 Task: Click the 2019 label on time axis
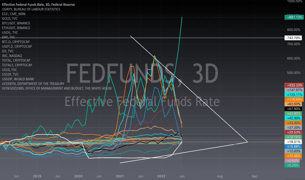click(x=37, y=176)
